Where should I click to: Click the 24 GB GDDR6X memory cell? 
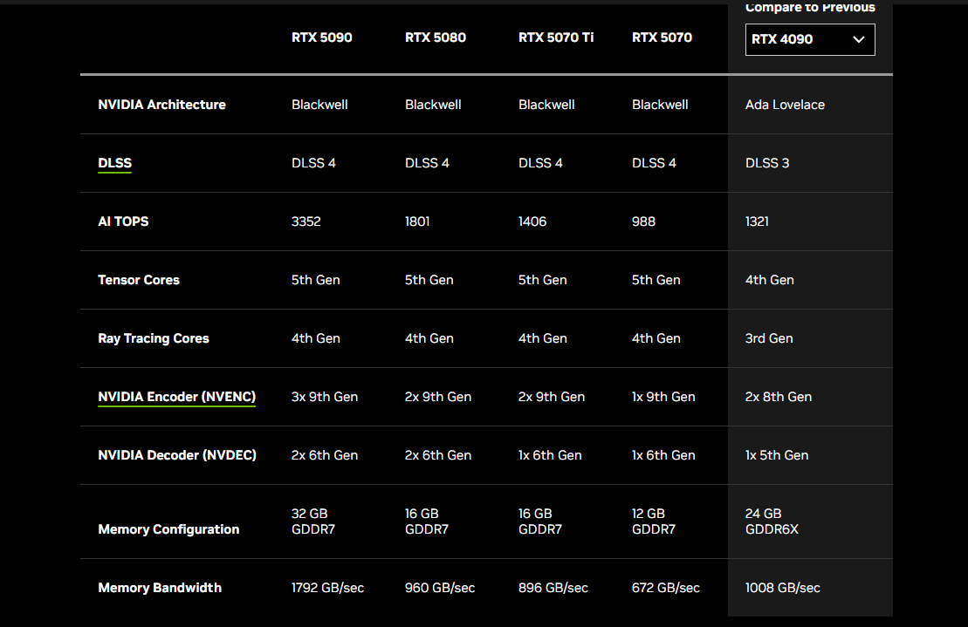click(772, 521)
